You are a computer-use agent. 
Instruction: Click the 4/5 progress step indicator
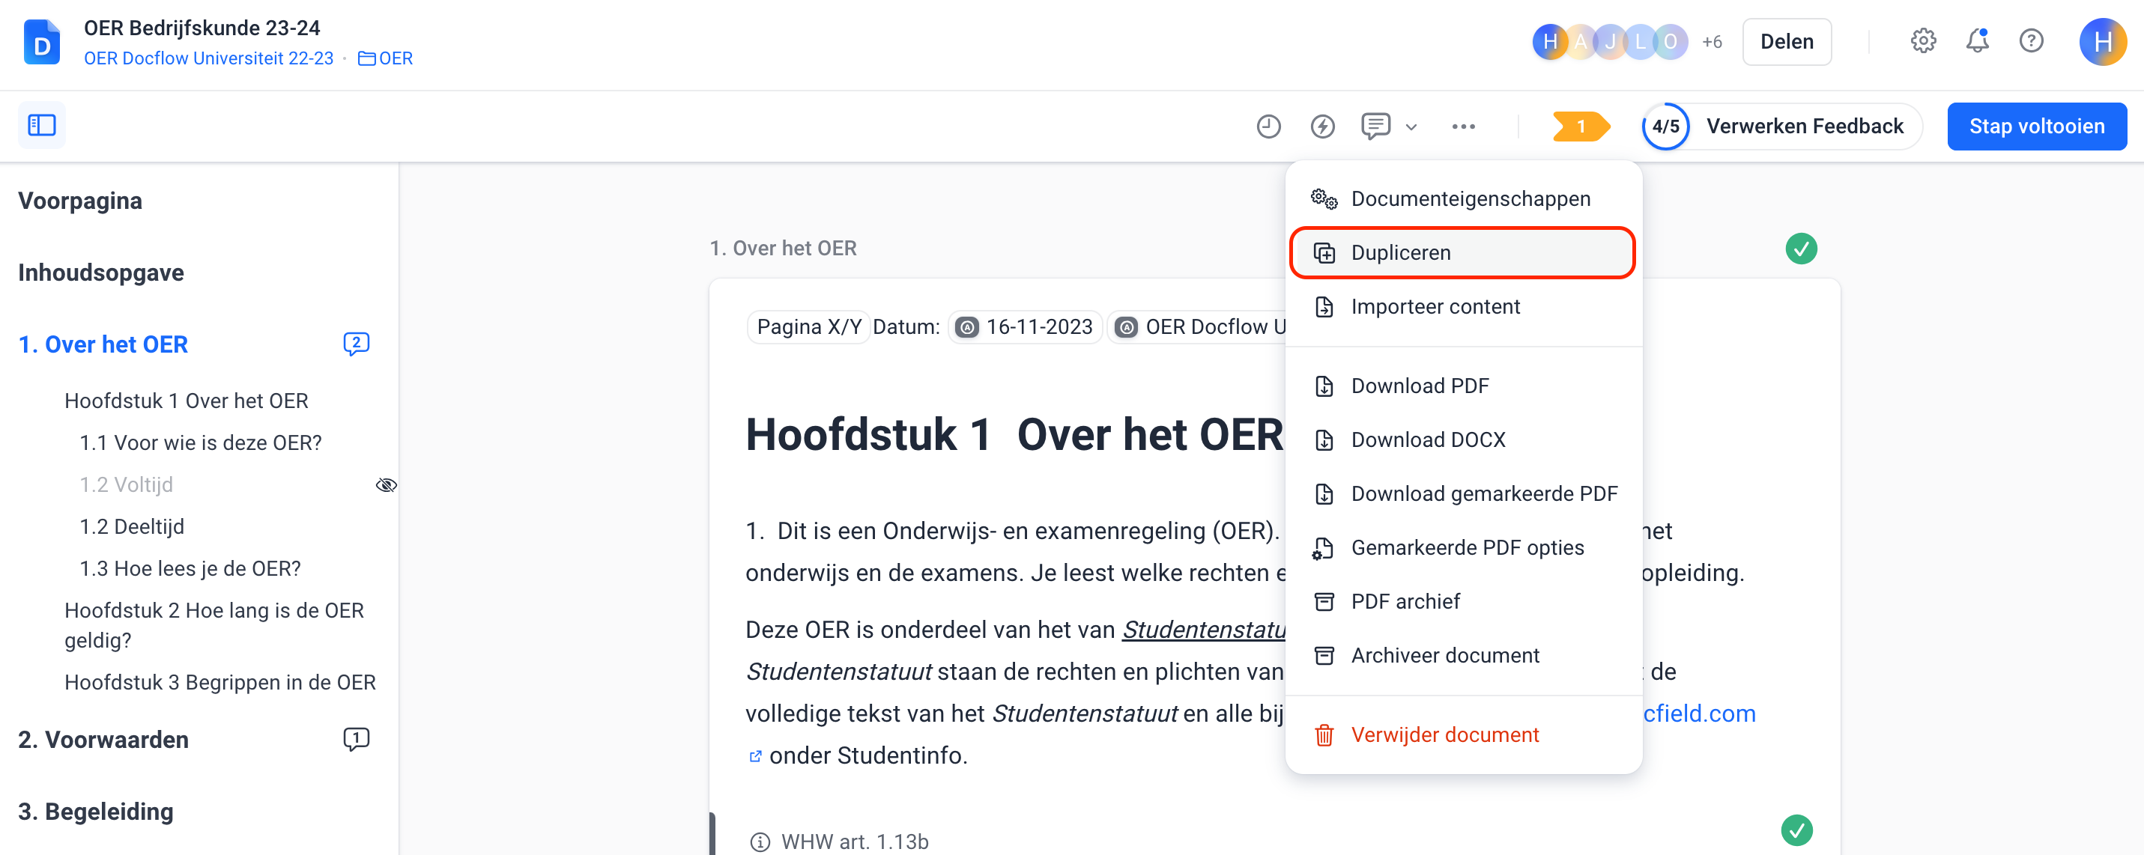click(1665, 127)
